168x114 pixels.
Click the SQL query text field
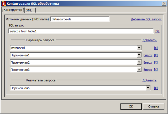(x=81, y=31)
